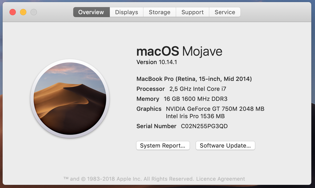Click the macOS Mojave title
The height and width of the screenshot is (188, 315).
coord(179,51)
